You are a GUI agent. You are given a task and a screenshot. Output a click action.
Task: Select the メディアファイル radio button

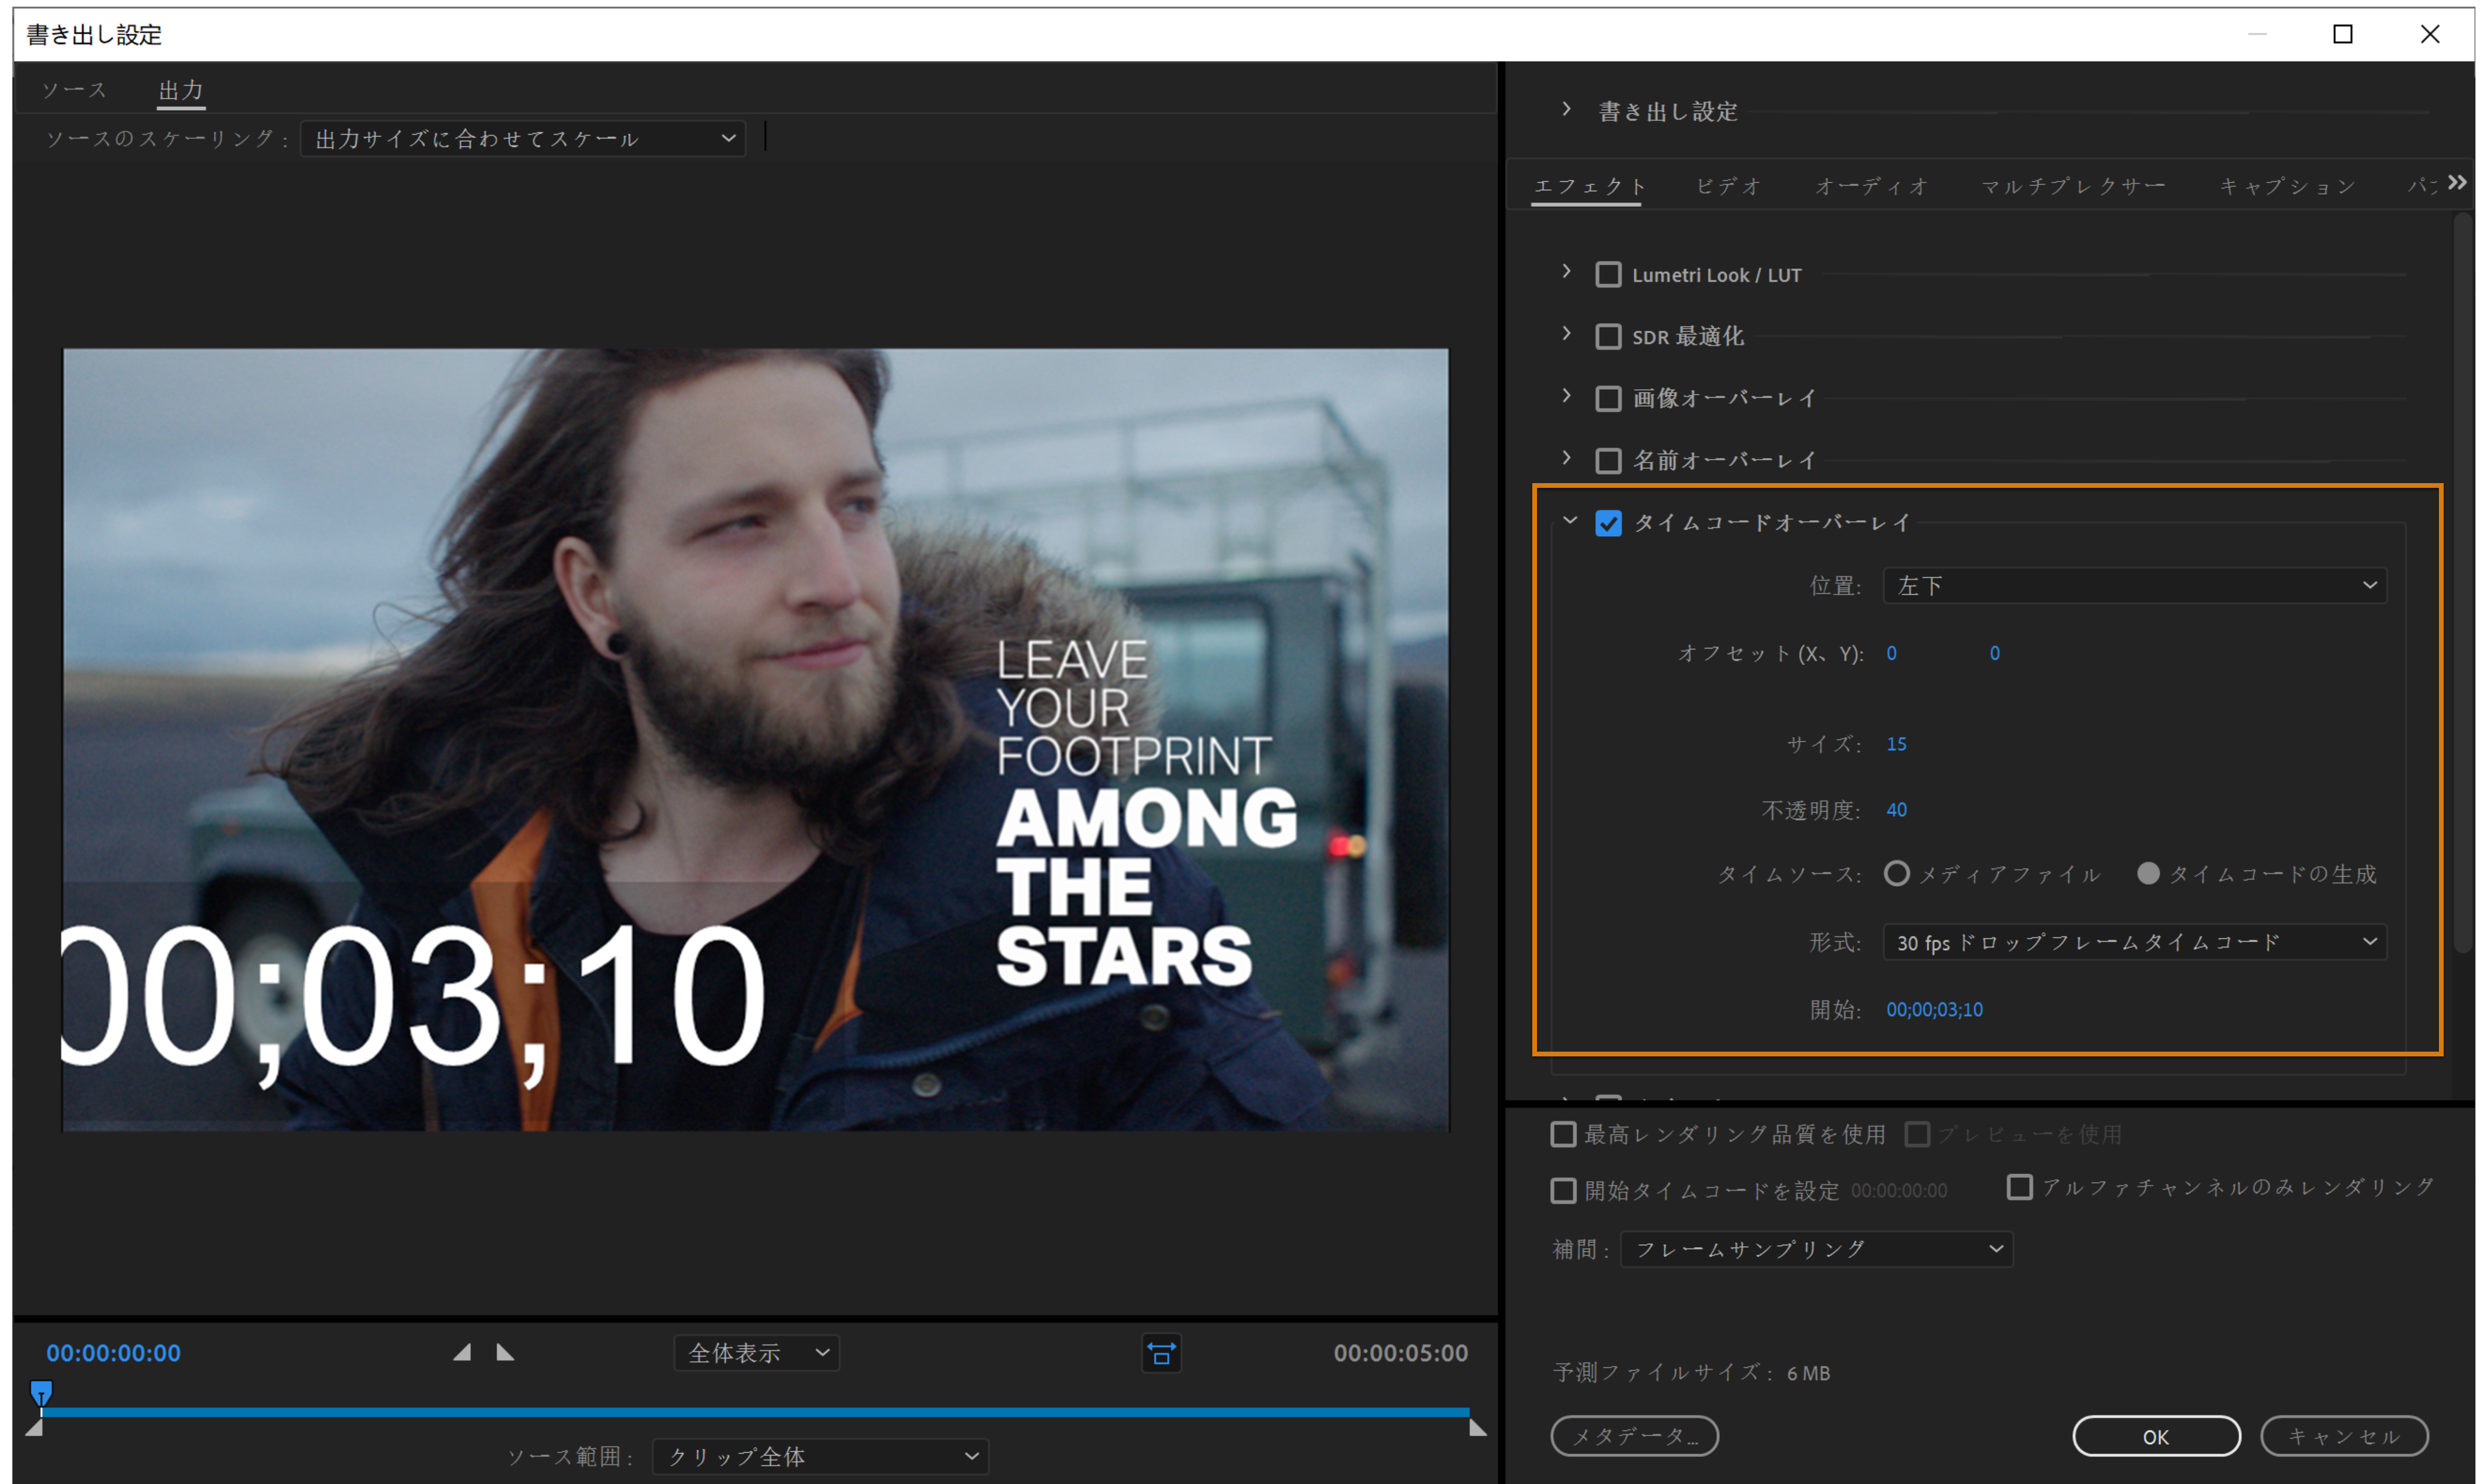tap(1896, 874)
